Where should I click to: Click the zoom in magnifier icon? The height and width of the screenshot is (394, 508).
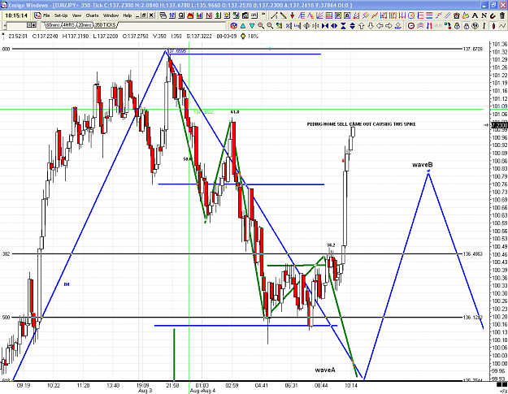coord(261,25)
